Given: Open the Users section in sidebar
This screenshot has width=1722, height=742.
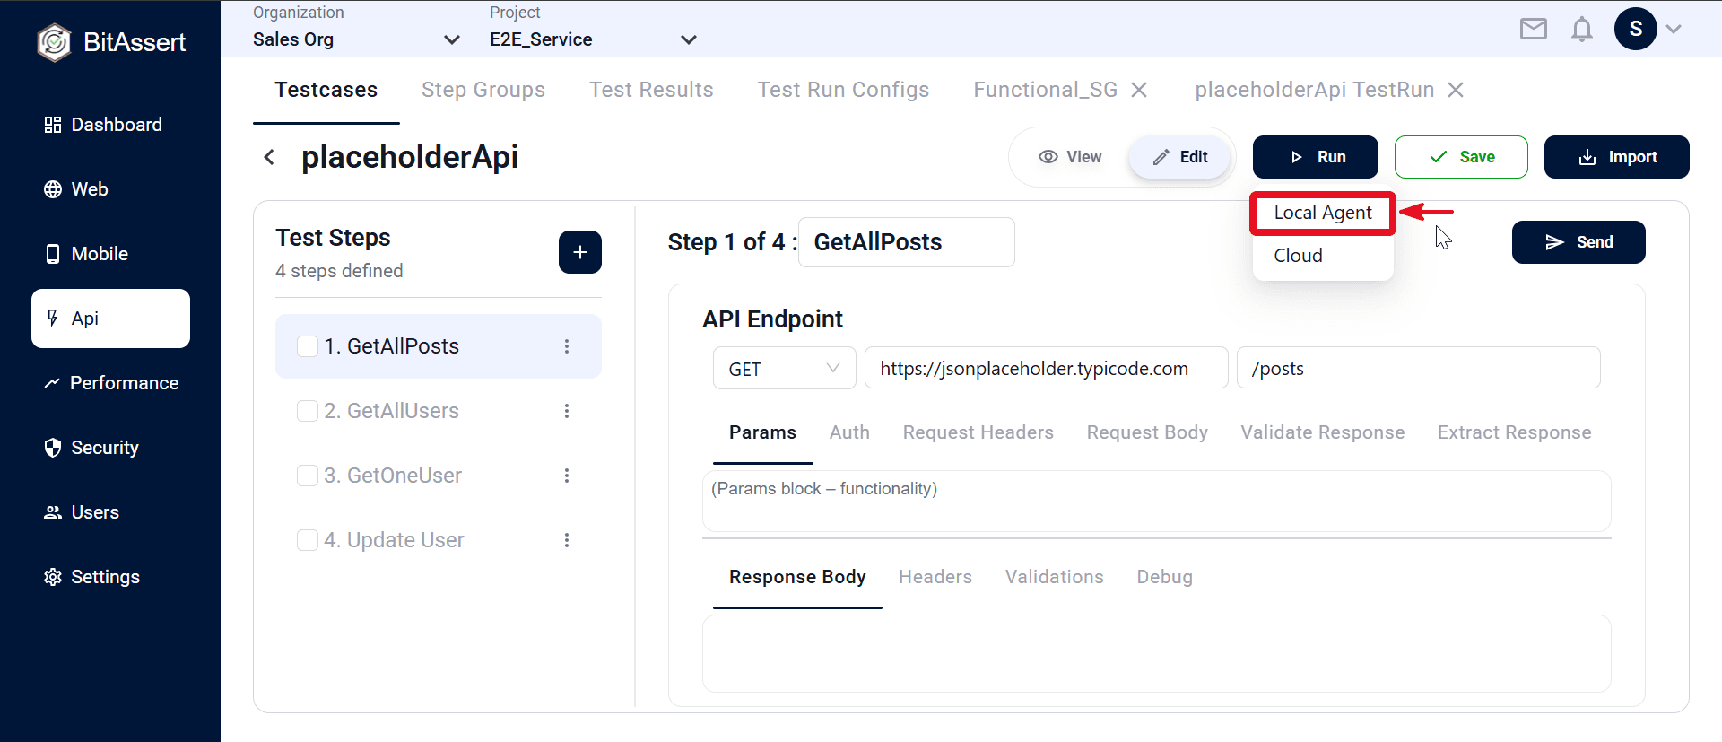Looking at the screenshot, I should point(82,512).
